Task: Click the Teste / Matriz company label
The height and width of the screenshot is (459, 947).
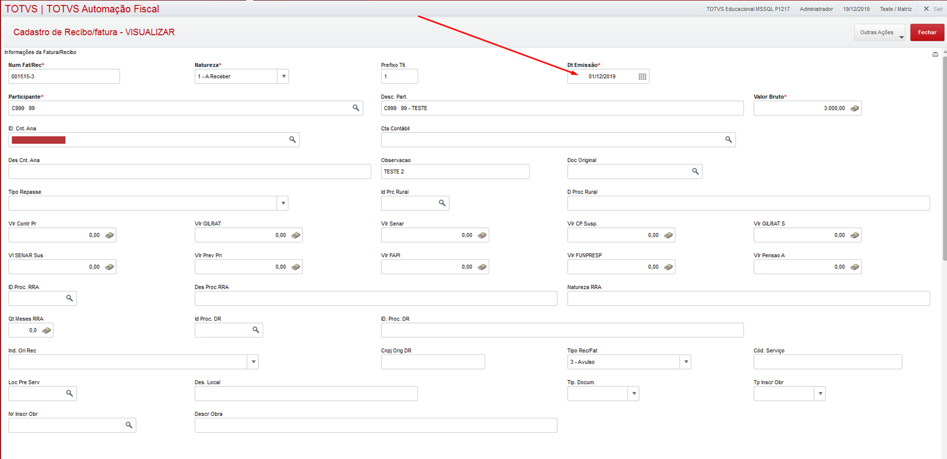Action: (x=895, y=9)
